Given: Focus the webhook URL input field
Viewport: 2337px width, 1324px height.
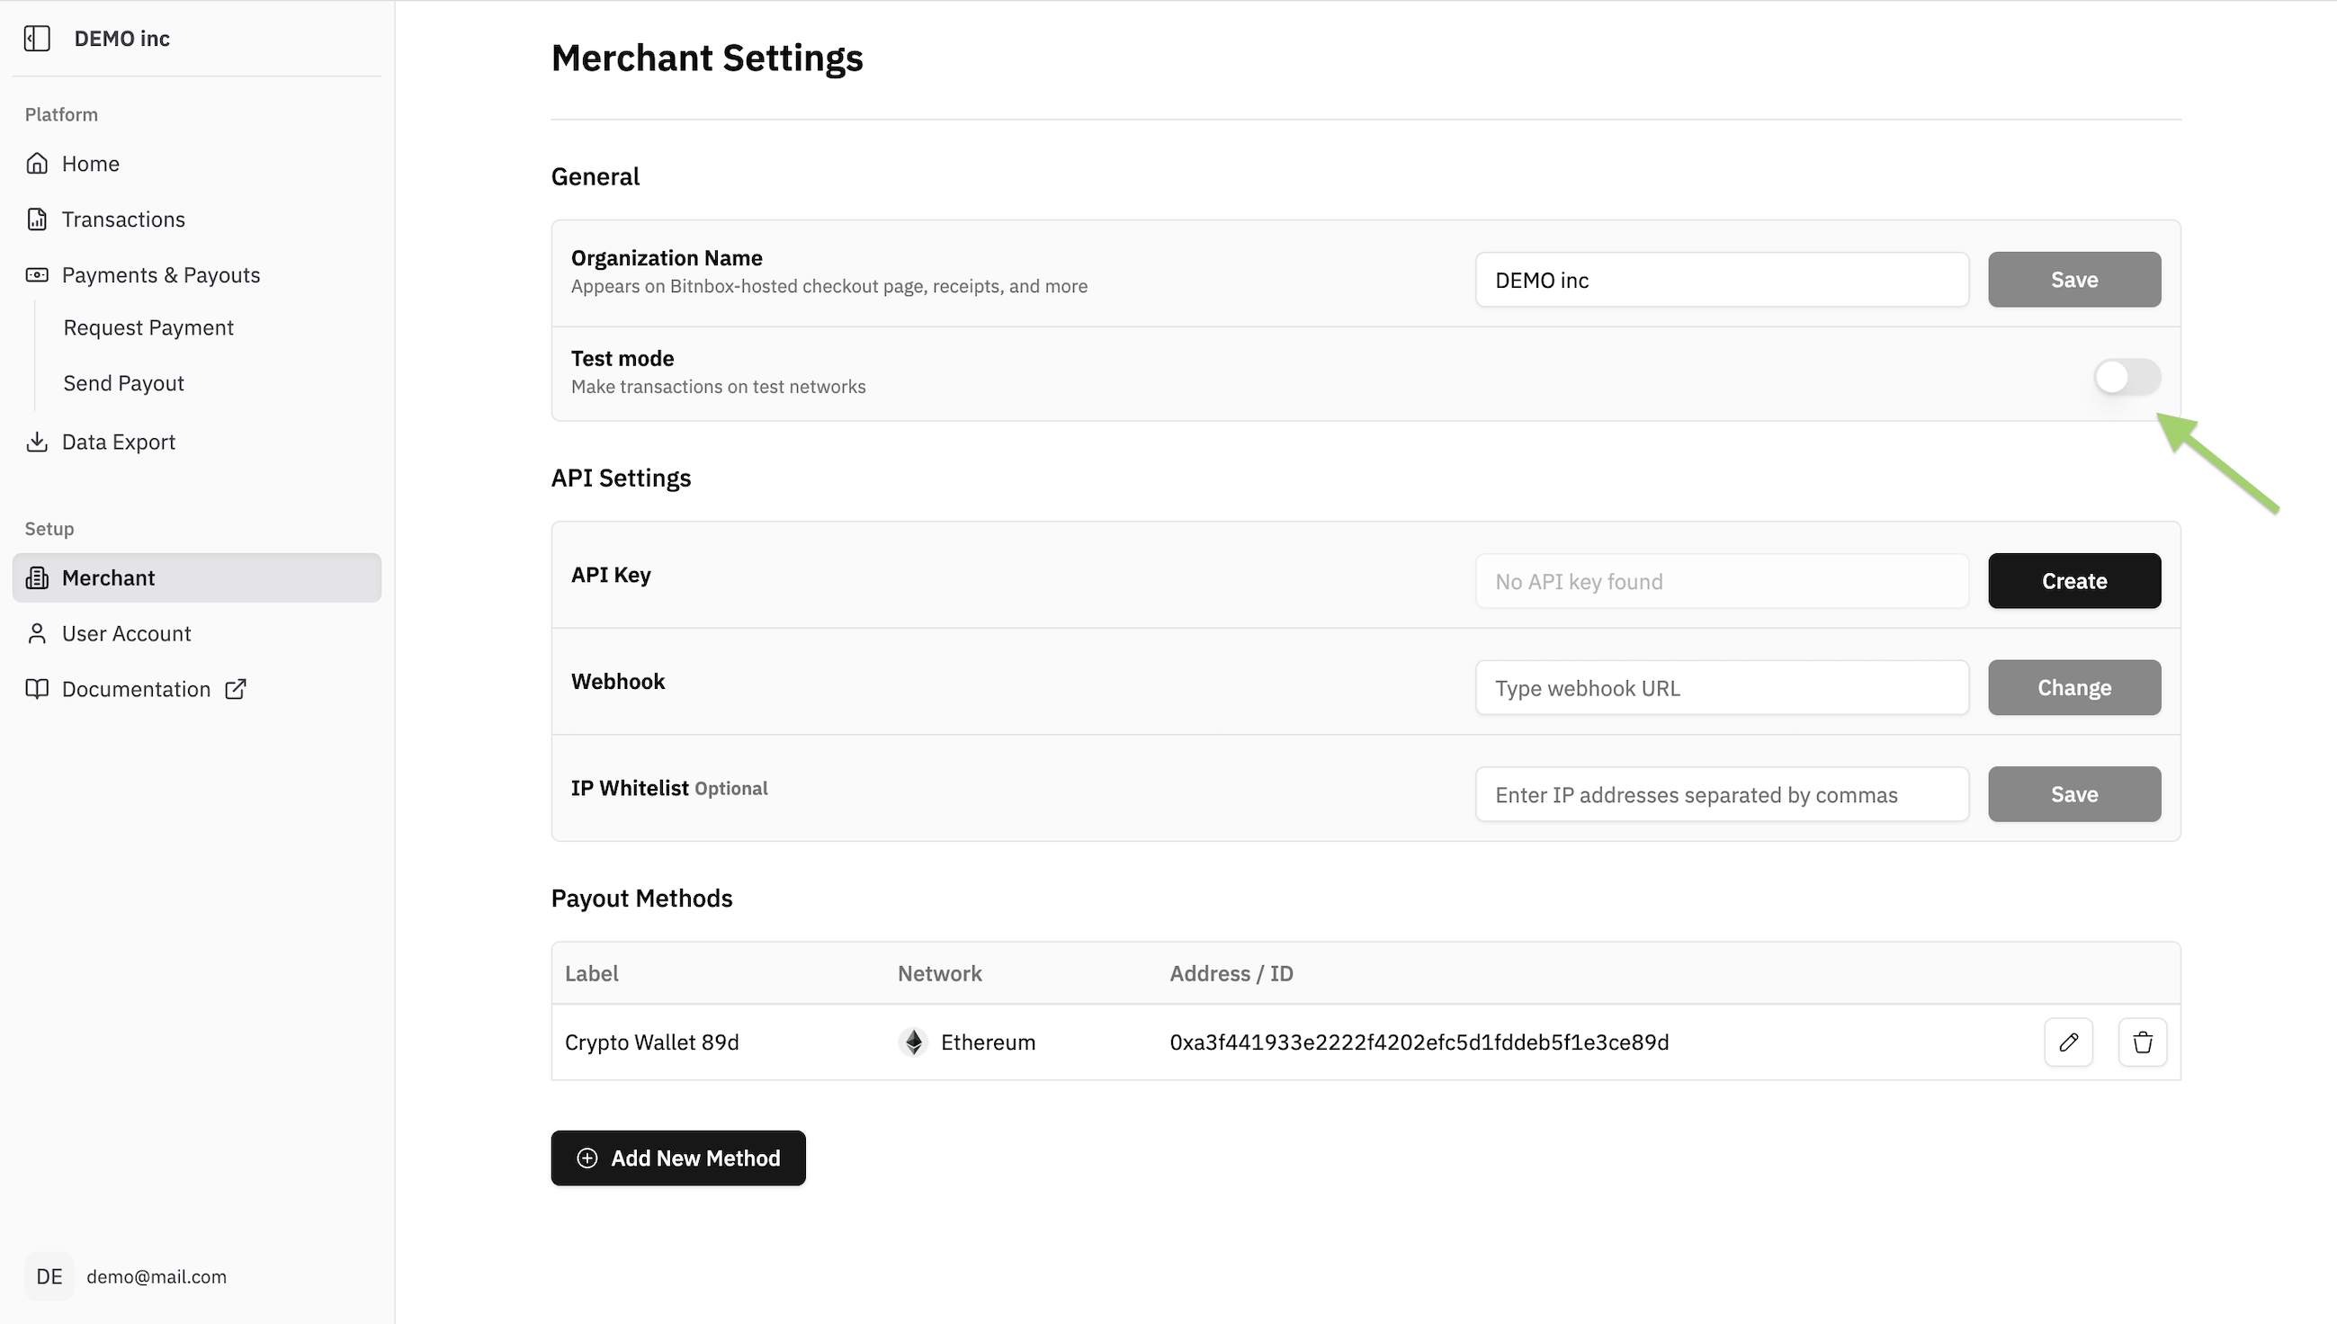Looking at the screenshot, I should coord(1721,687).
